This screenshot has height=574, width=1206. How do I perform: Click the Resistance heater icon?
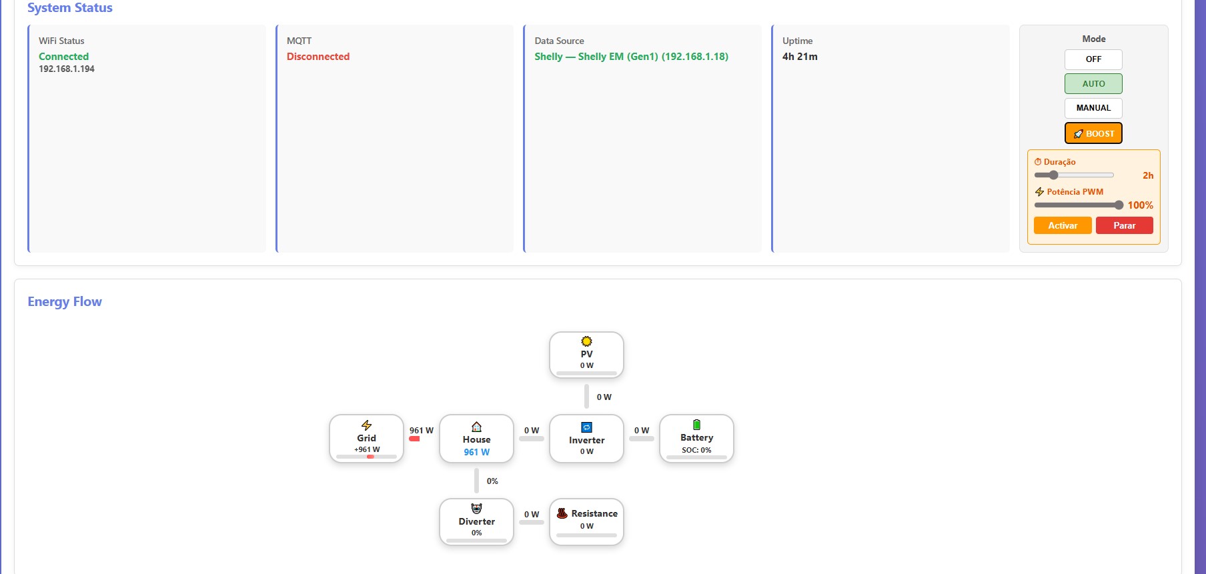click(562, 513)
